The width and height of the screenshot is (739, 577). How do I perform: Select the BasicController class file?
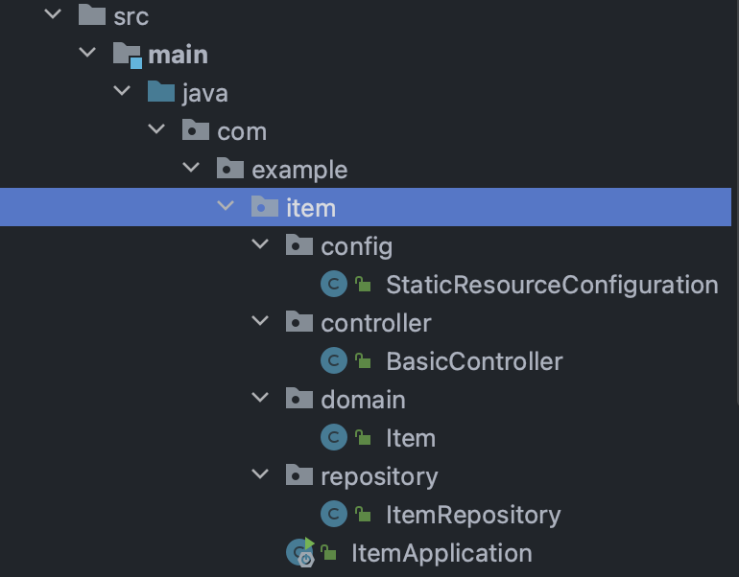point(474,361)
